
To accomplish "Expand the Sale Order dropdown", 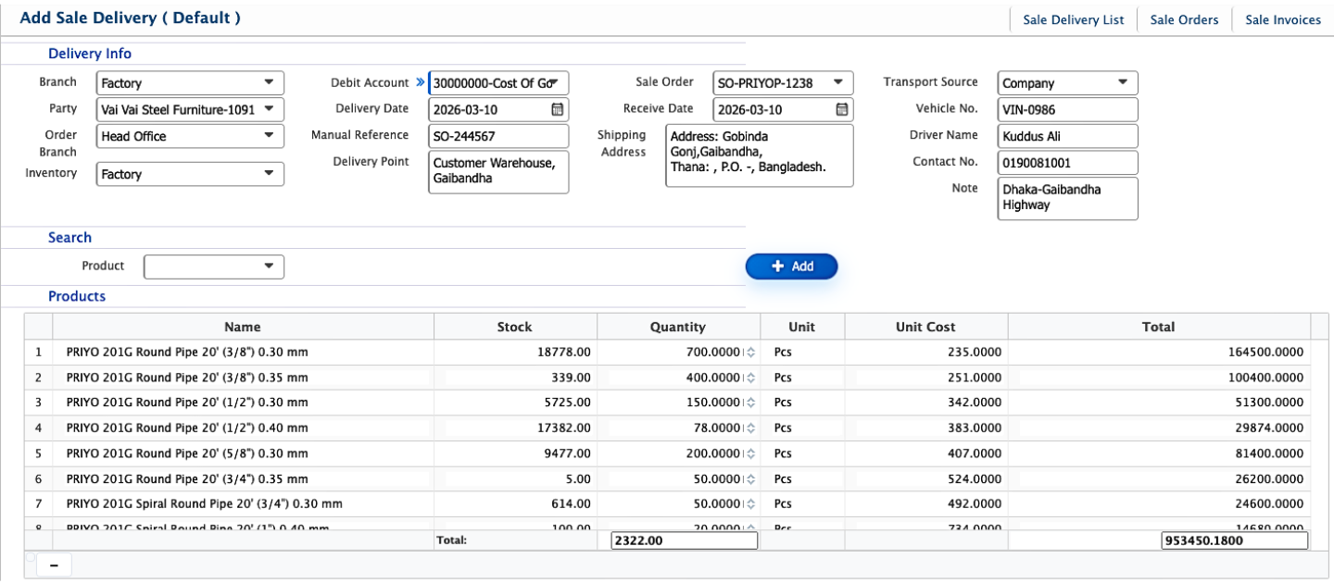I will [837, 82].
